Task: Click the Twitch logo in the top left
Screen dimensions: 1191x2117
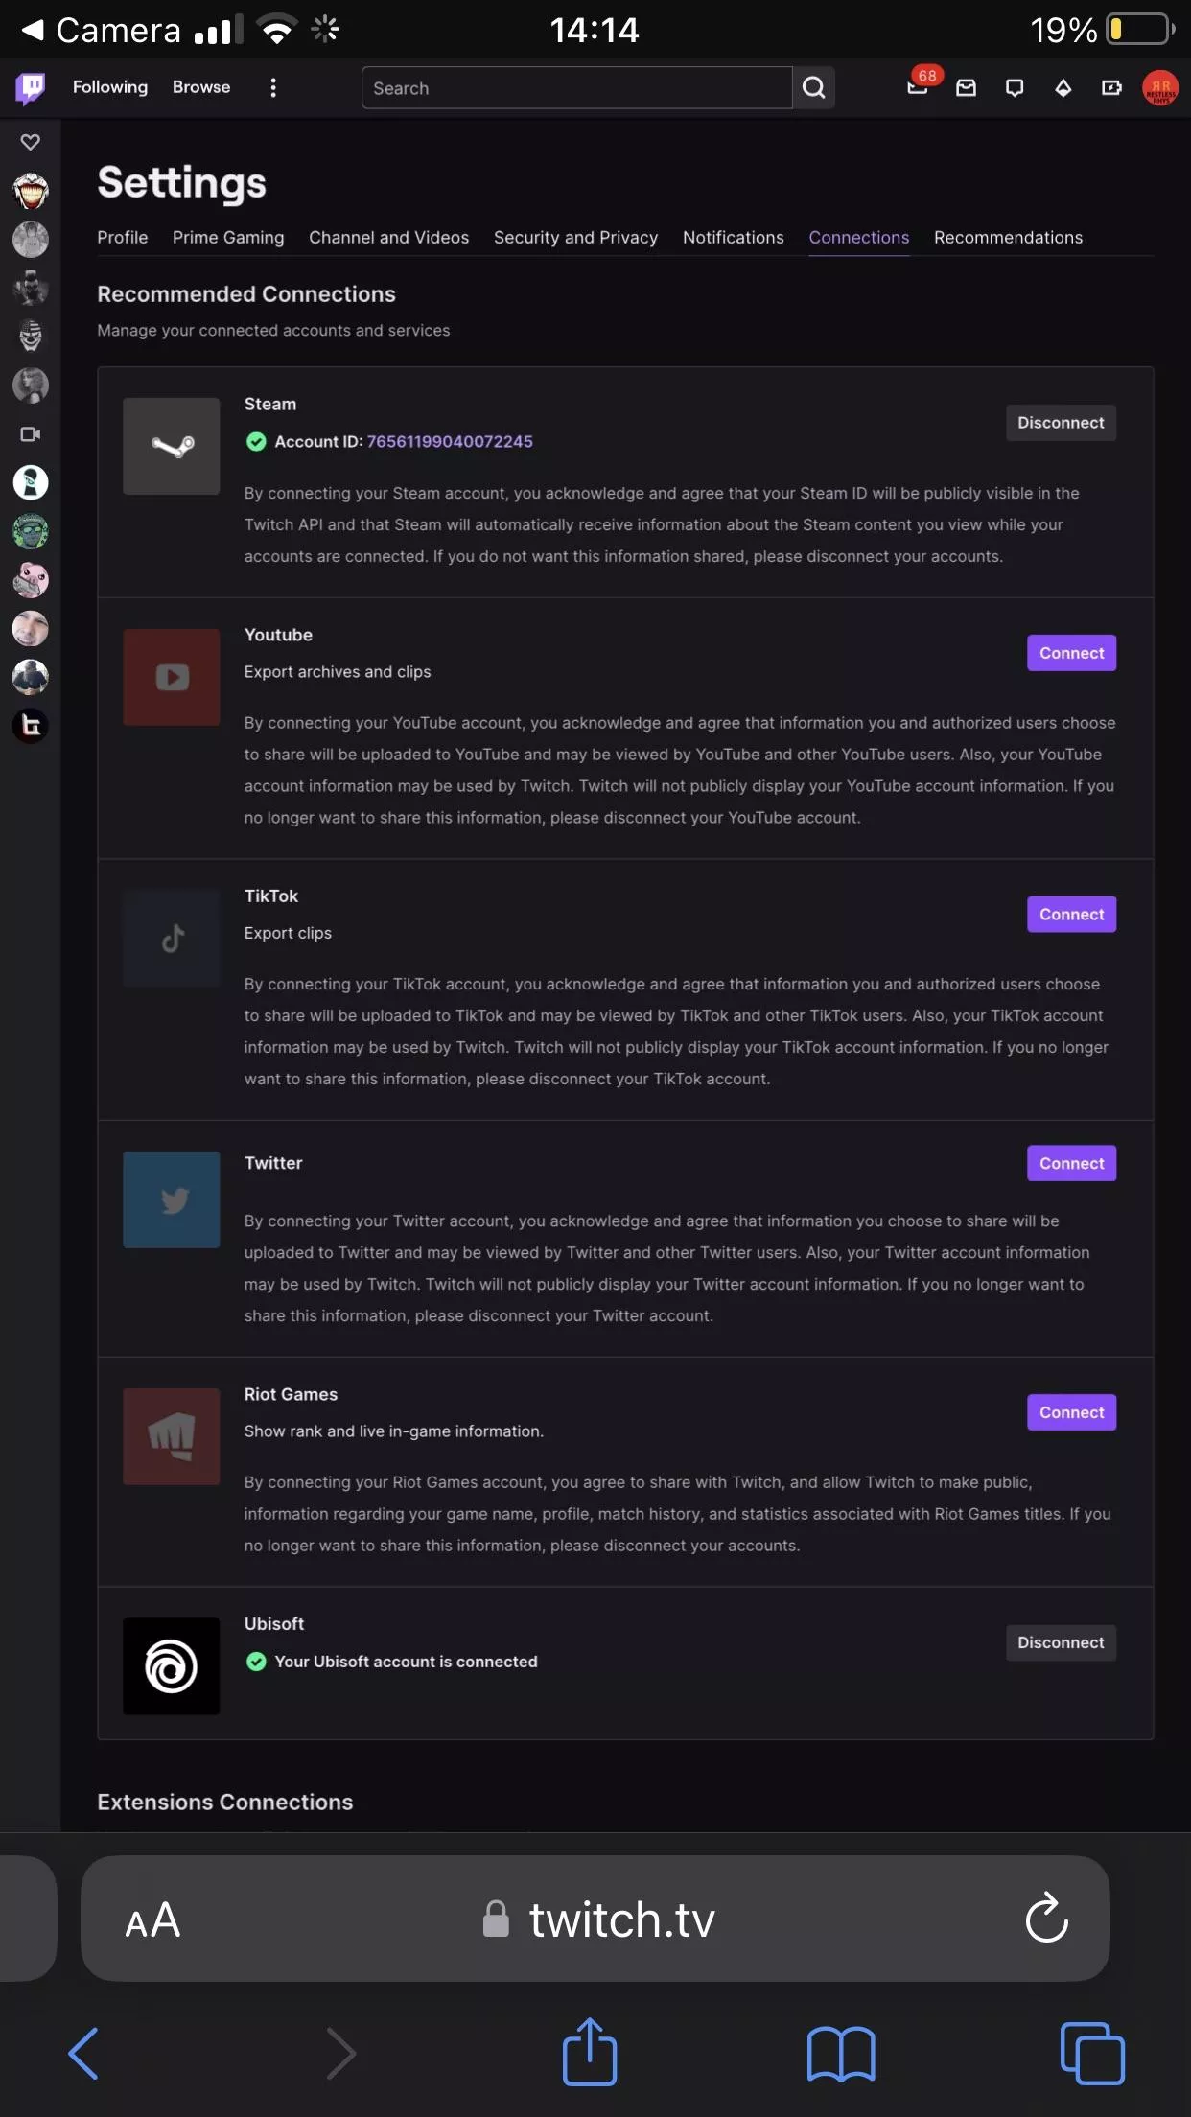Action: (31, 87)
